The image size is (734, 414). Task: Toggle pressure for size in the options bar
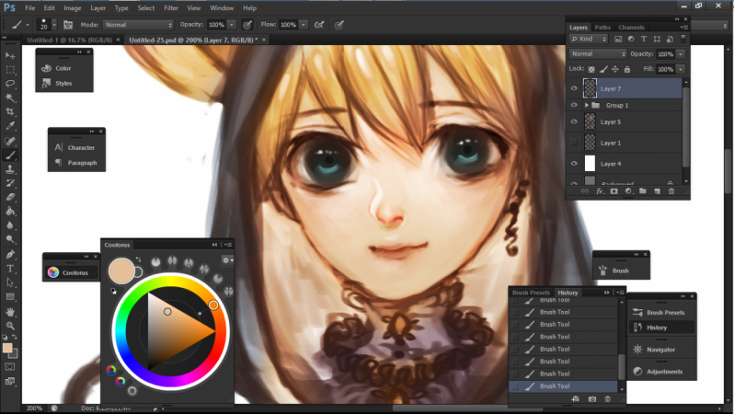[339, 25]
